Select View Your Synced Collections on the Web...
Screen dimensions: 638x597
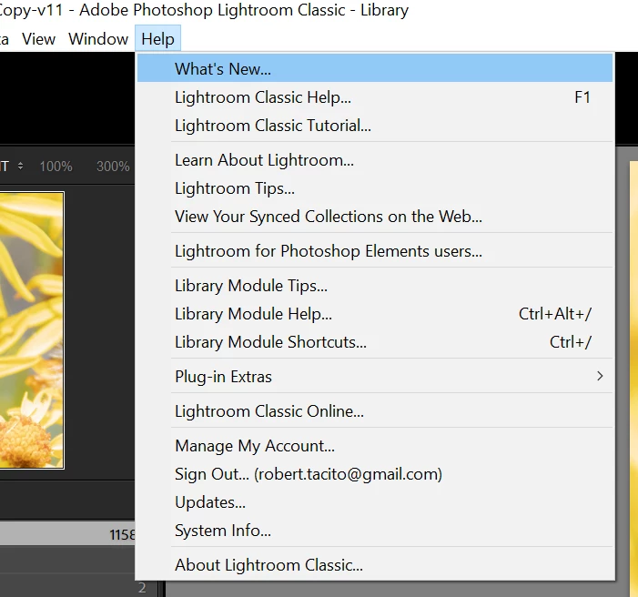[375, 217]
